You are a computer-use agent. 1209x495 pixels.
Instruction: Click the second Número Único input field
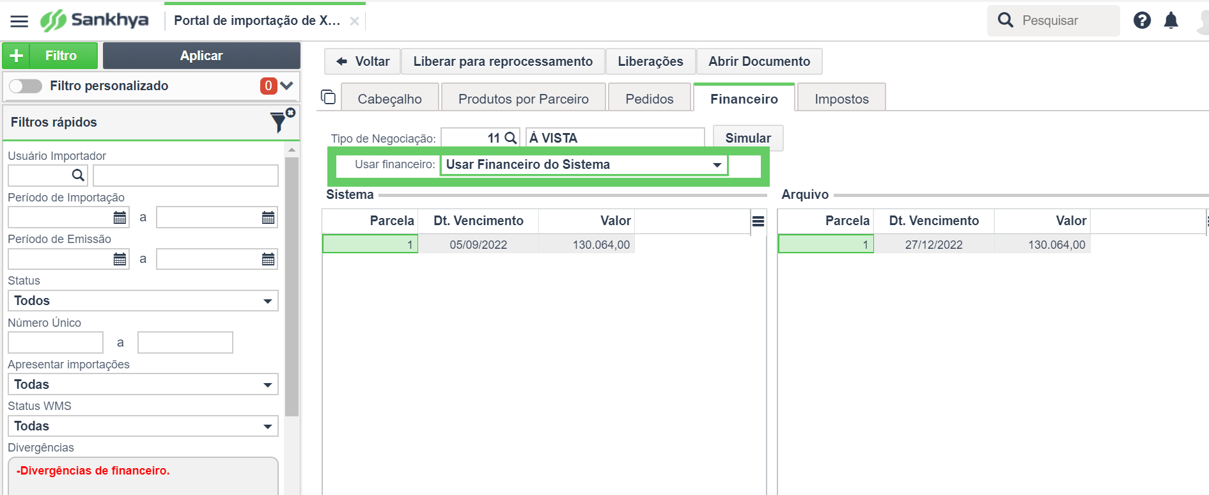click(x=185, y=342)
